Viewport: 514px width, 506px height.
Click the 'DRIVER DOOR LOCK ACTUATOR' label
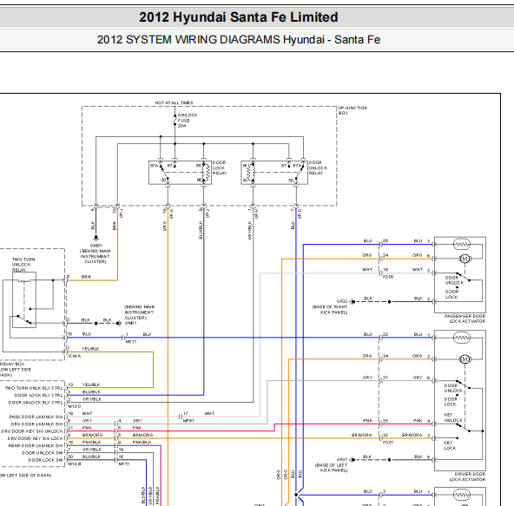[467, 476]
